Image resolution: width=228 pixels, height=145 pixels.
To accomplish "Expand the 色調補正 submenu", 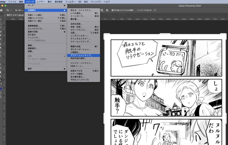I will point(46,10).
